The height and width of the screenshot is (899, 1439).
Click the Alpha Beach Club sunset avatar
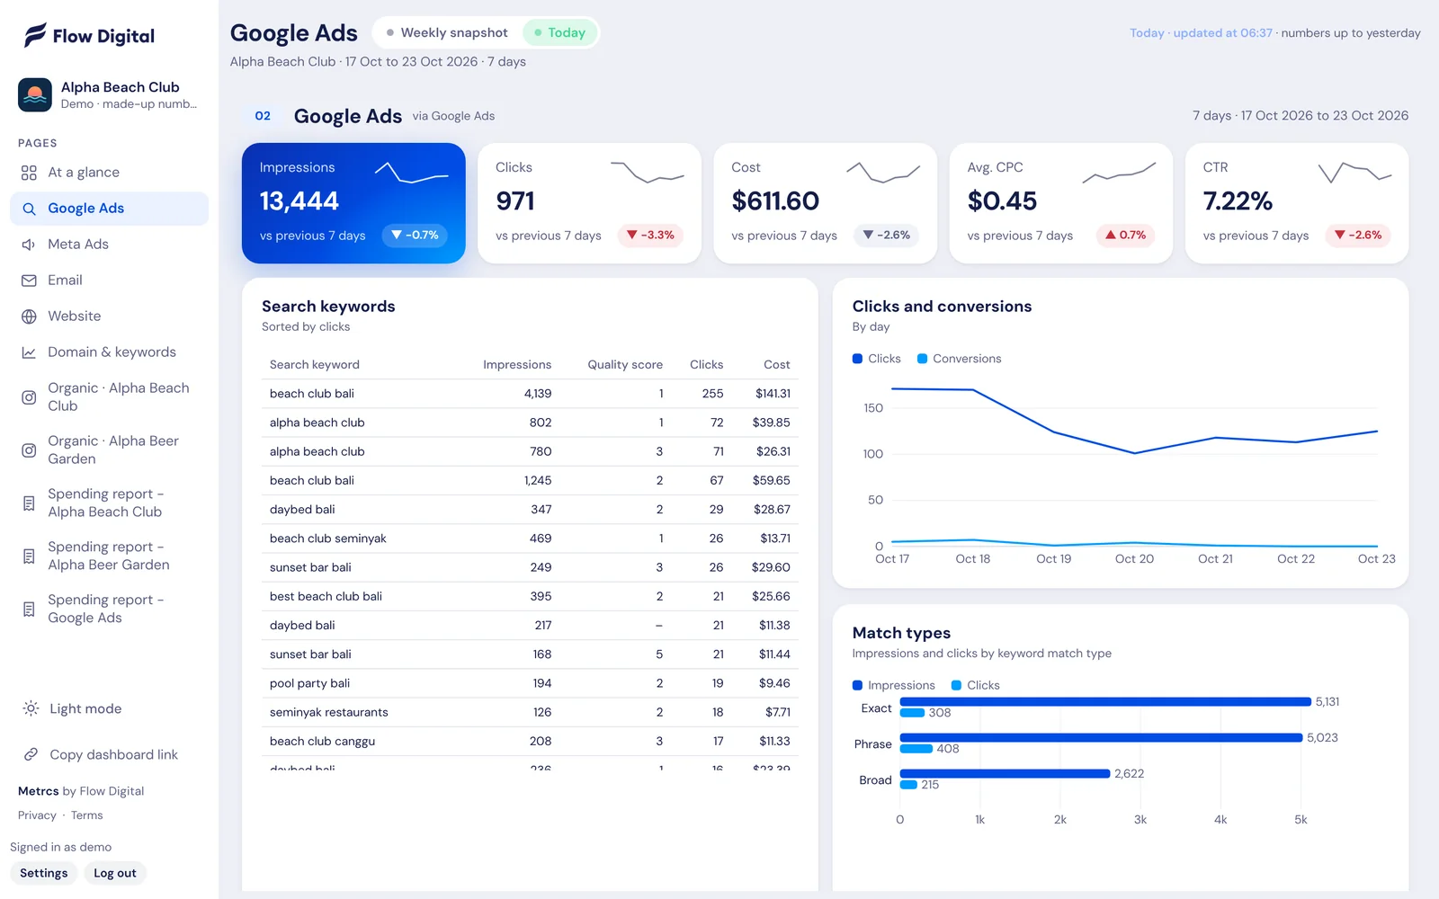35,94
